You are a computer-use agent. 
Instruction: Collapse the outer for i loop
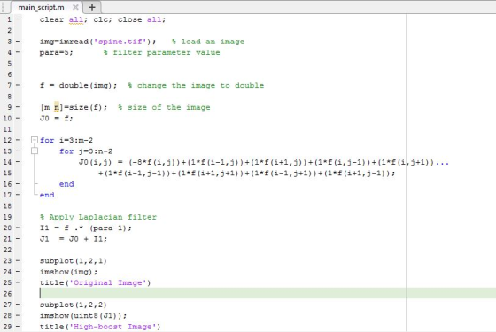(x=35, y=140)
